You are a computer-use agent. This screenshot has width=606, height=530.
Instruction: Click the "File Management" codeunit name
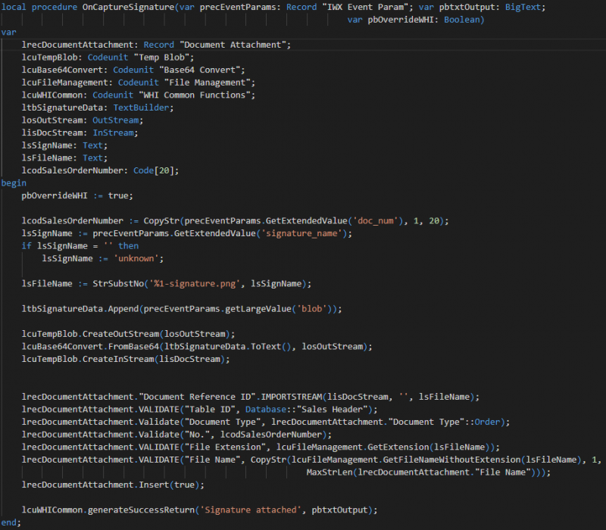[207, 83]
